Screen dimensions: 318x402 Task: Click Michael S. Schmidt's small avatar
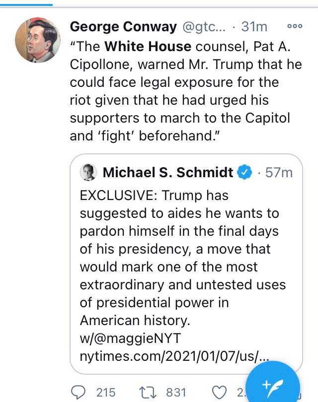tap(88, 172)
